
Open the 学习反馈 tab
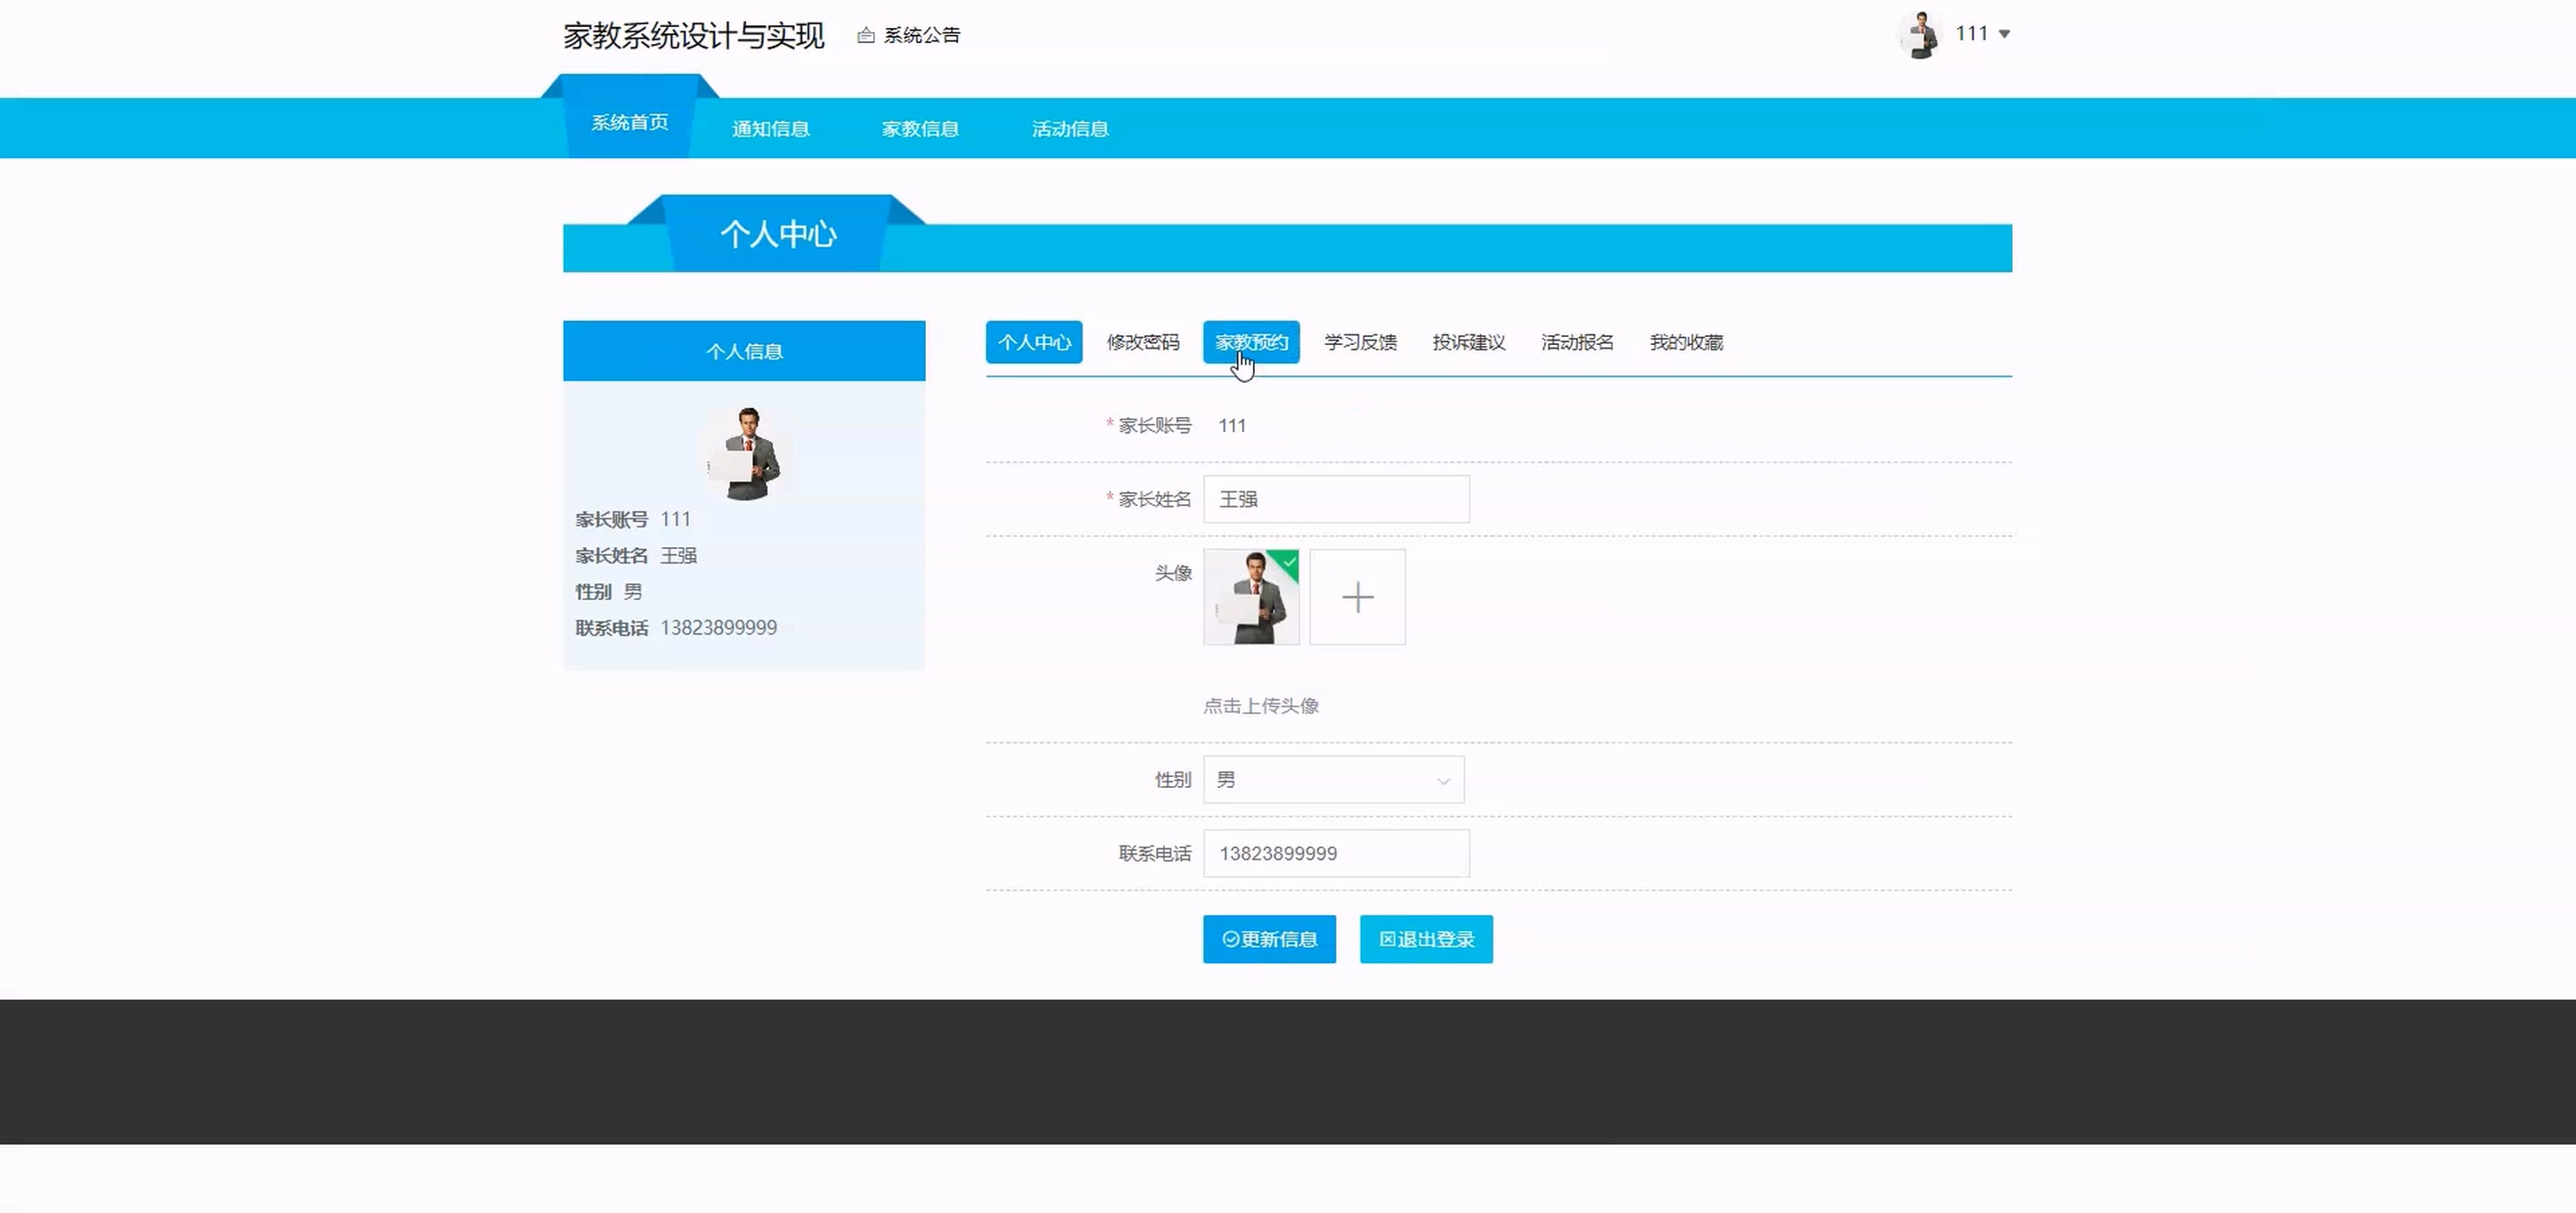[1360, 342]
